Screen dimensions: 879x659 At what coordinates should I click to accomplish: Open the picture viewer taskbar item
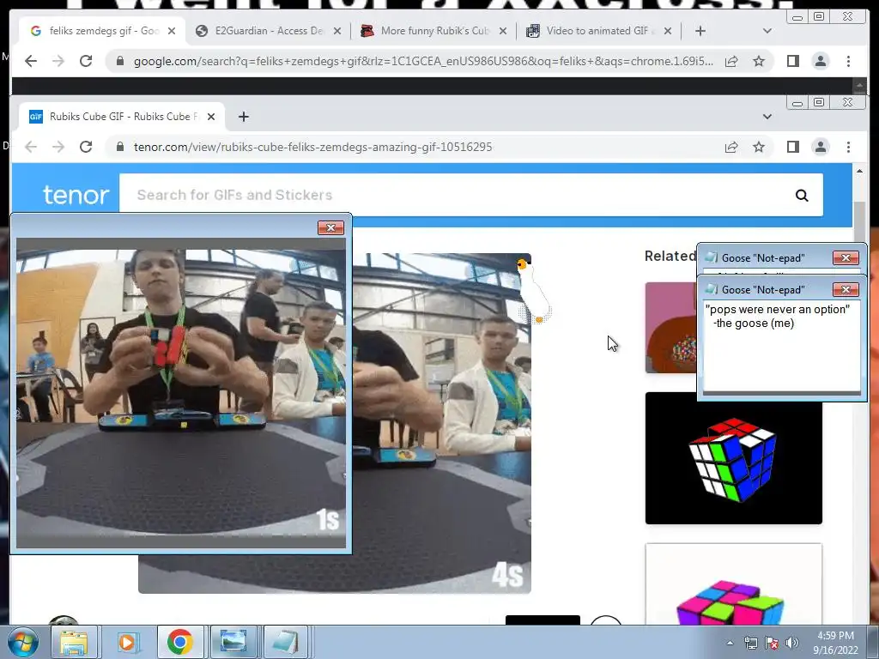[x=233, y=642]
